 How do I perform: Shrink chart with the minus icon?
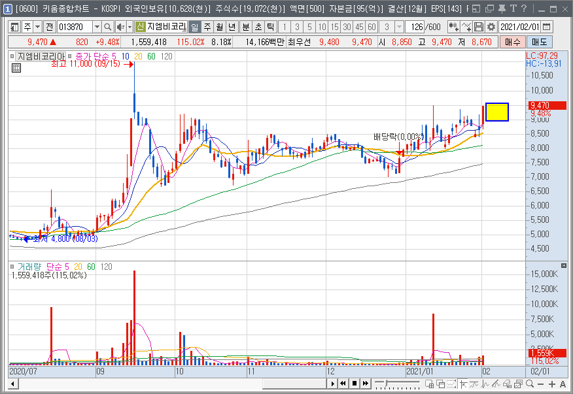click(x=541, y=384)
